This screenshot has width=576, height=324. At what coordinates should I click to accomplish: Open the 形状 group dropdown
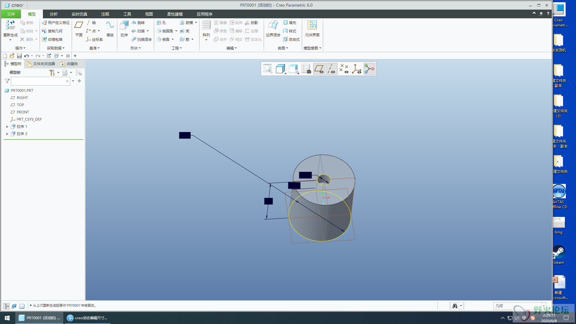[135, 48]
